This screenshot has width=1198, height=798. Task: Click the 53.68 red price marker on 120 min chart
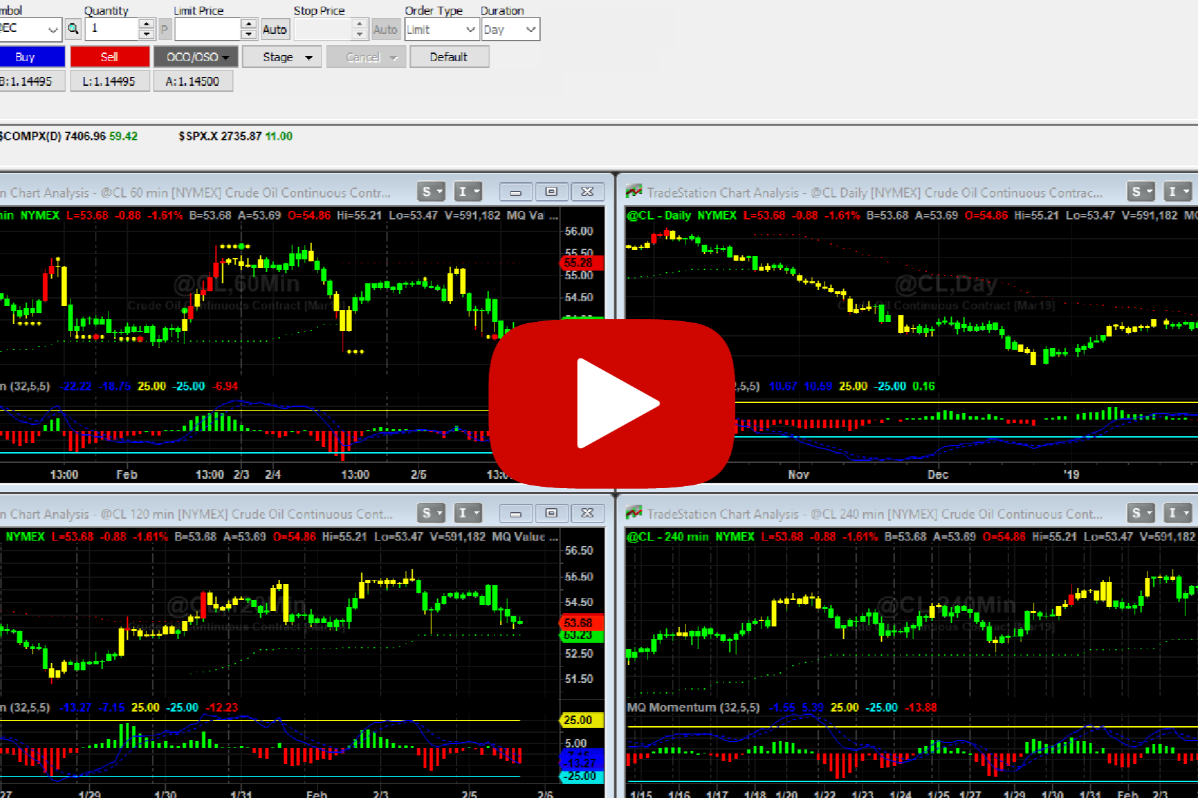(x=582, y=623)
